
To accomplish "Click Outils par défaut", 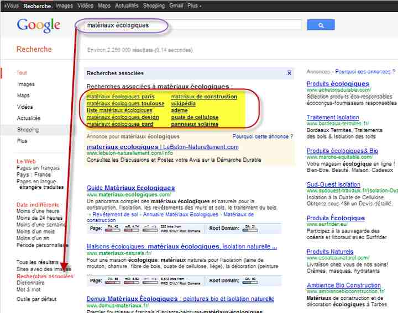I will (x=36, y=299).
